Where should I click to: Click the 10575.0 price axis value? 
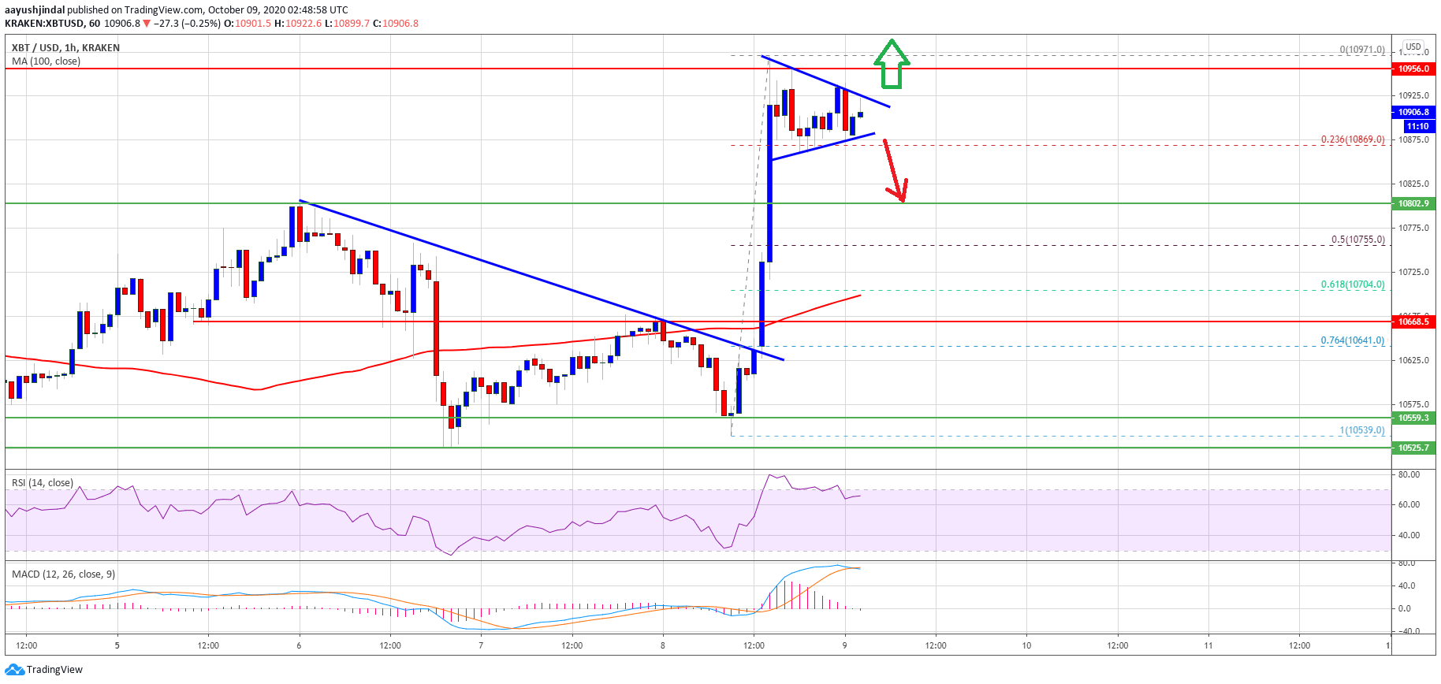point(1414,405)
